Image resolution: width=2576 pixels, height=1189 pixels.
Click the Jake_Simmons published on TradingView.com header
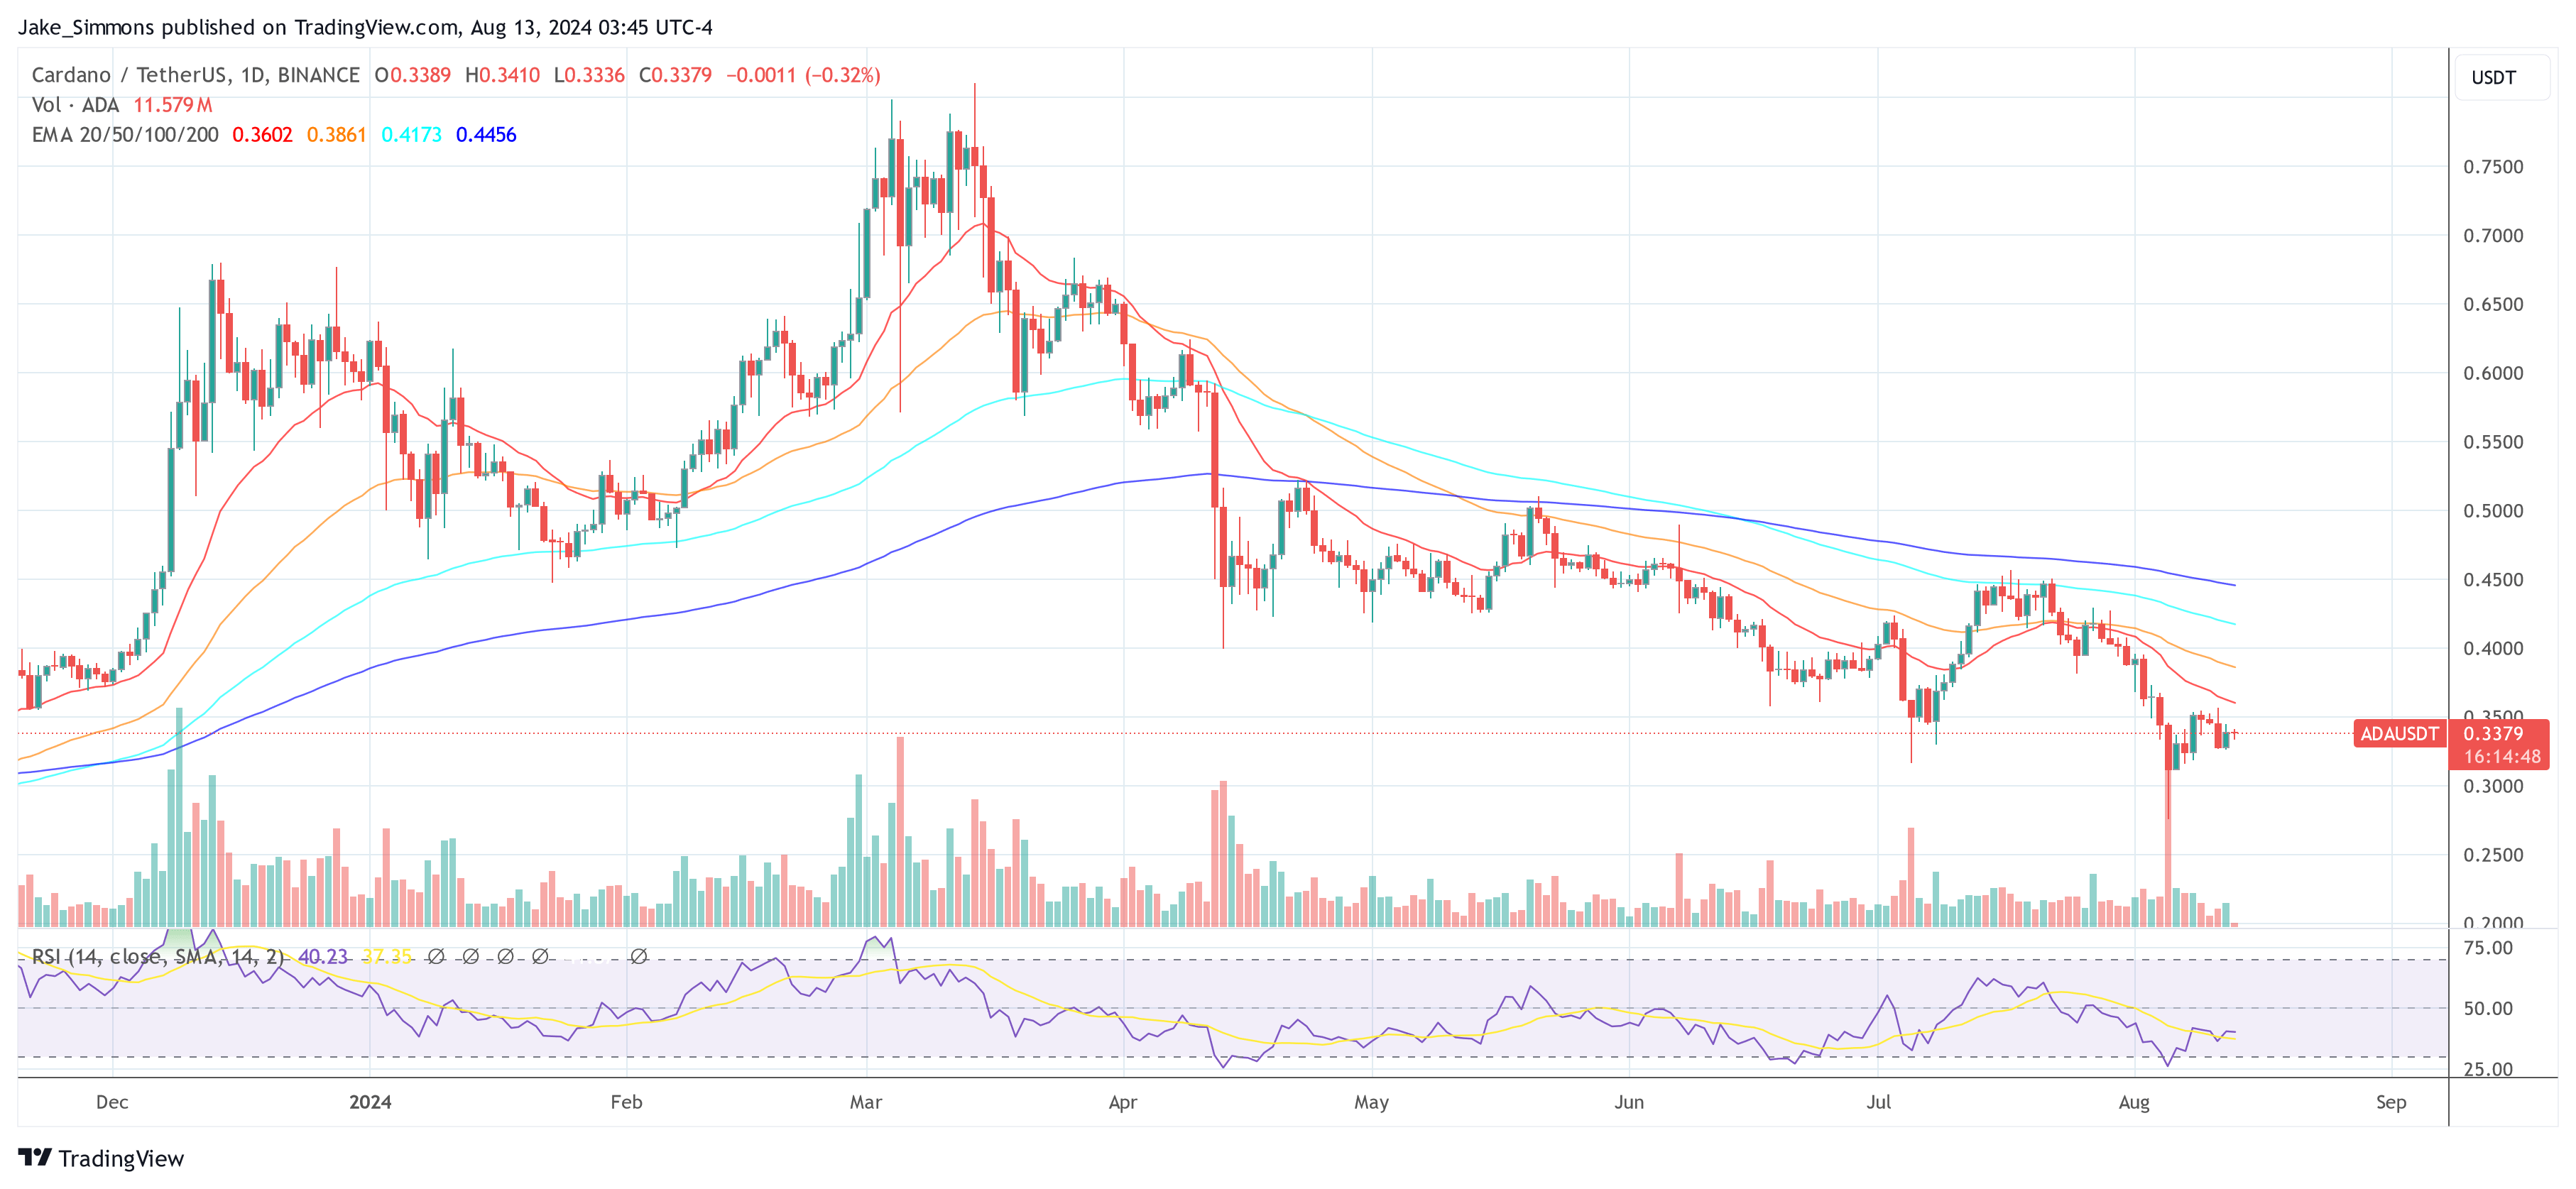tap(365, 27)
